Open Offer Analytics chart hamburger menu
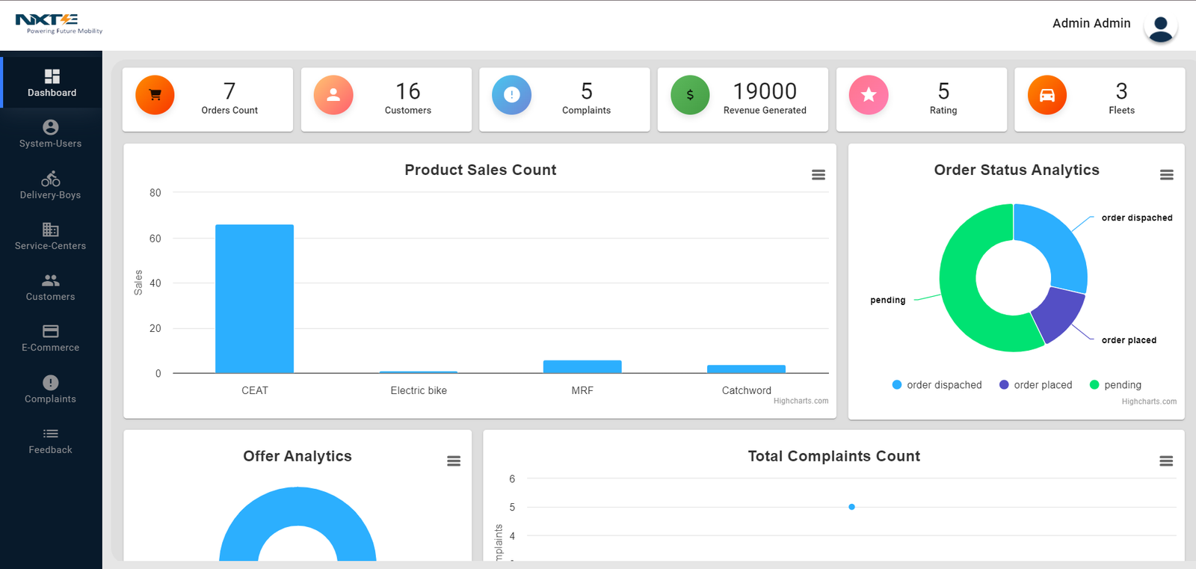The image size is (1196, 569). [x=454, y=461]
